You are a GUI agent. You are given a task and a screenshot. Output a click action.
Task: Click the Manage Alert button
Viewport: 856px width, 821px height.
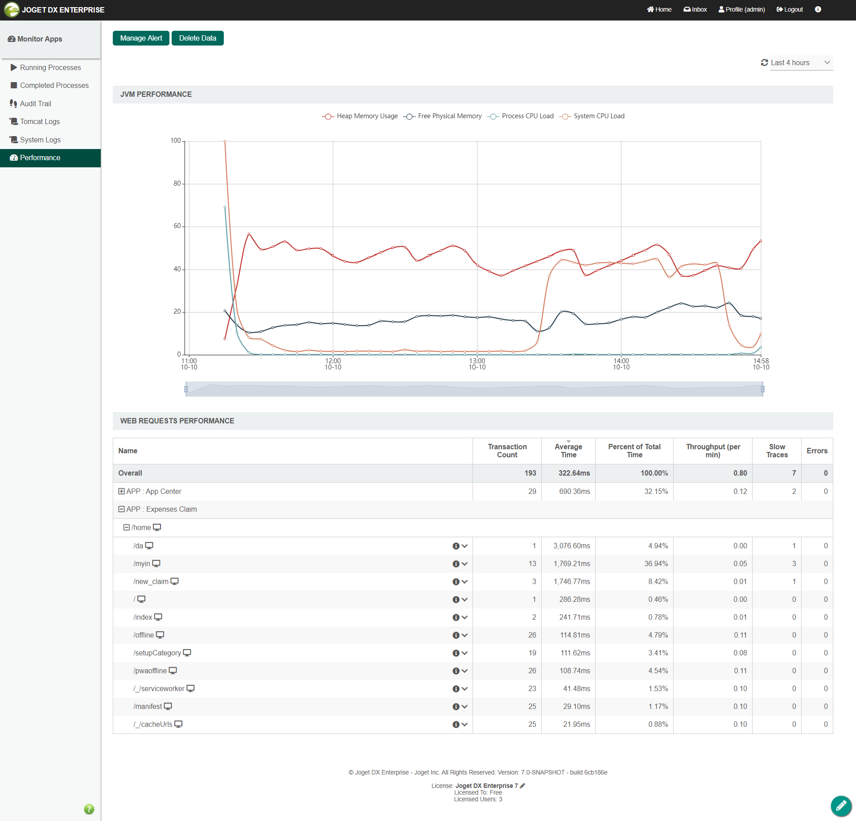tap(141, 38)
